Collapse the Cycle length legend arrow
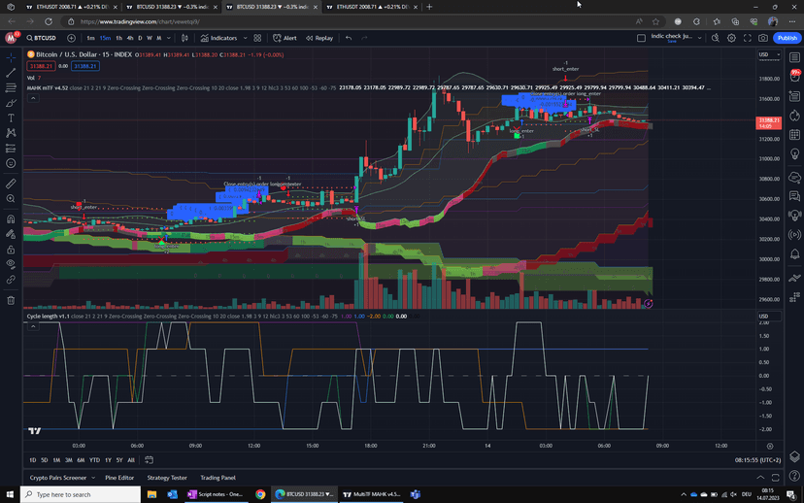This screenshot has width=804, height=503. point(33,326)
